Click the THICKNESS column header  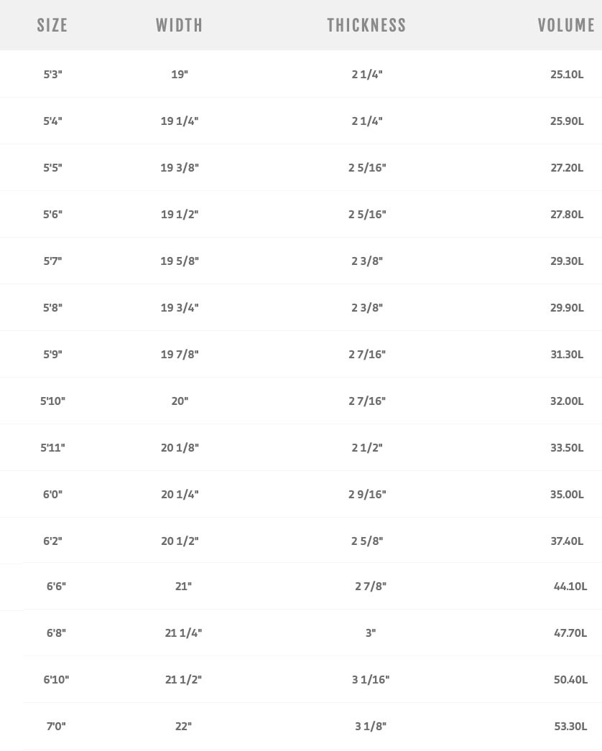click(366, 25)
